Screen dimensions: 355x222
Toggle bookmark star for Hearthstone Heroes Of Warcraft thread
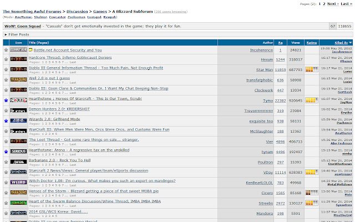tap(6, 100)
